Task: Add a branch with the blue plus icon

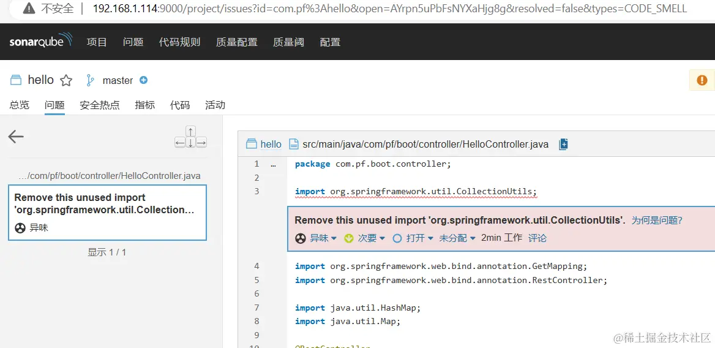Action: point(143,80)
